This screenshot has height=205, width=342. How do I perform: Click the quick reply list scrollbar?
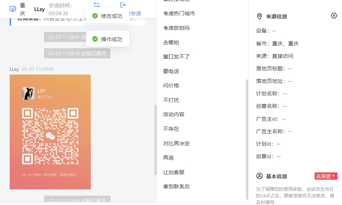pos(247,139)
